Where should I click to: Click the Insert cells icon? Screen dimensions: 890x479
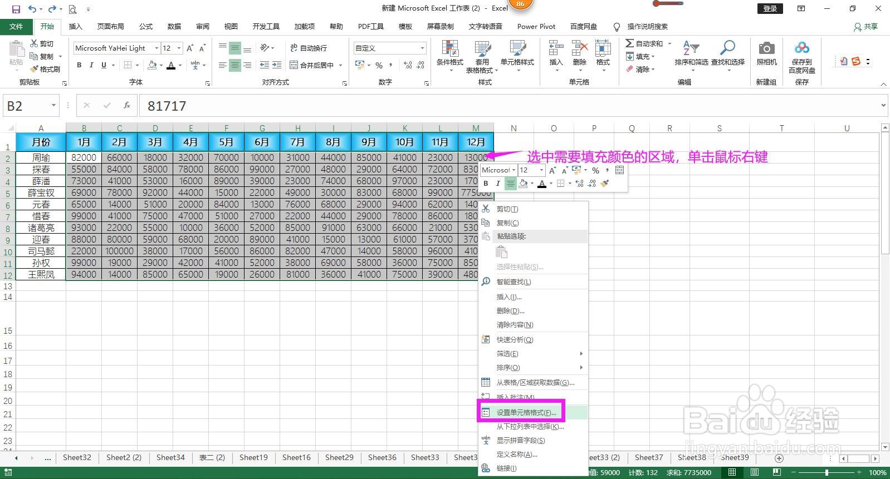(x=556, y=48)
